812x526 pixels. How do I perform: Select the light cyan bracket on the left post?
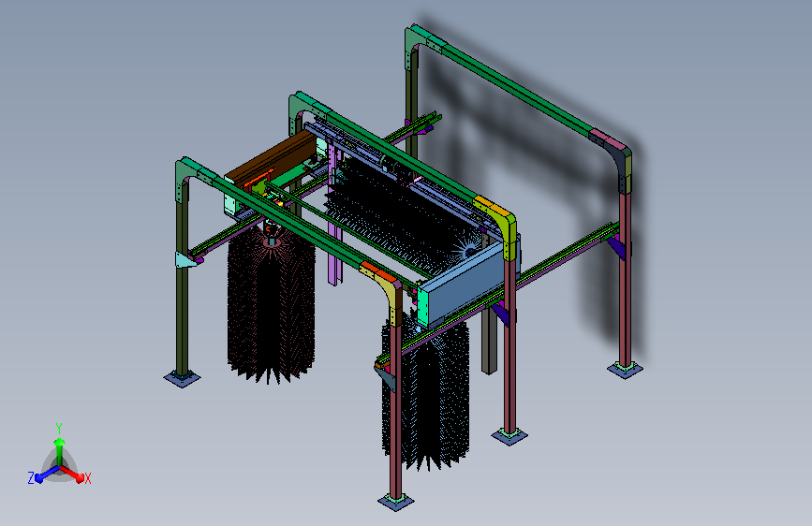(x=186, y=260)
